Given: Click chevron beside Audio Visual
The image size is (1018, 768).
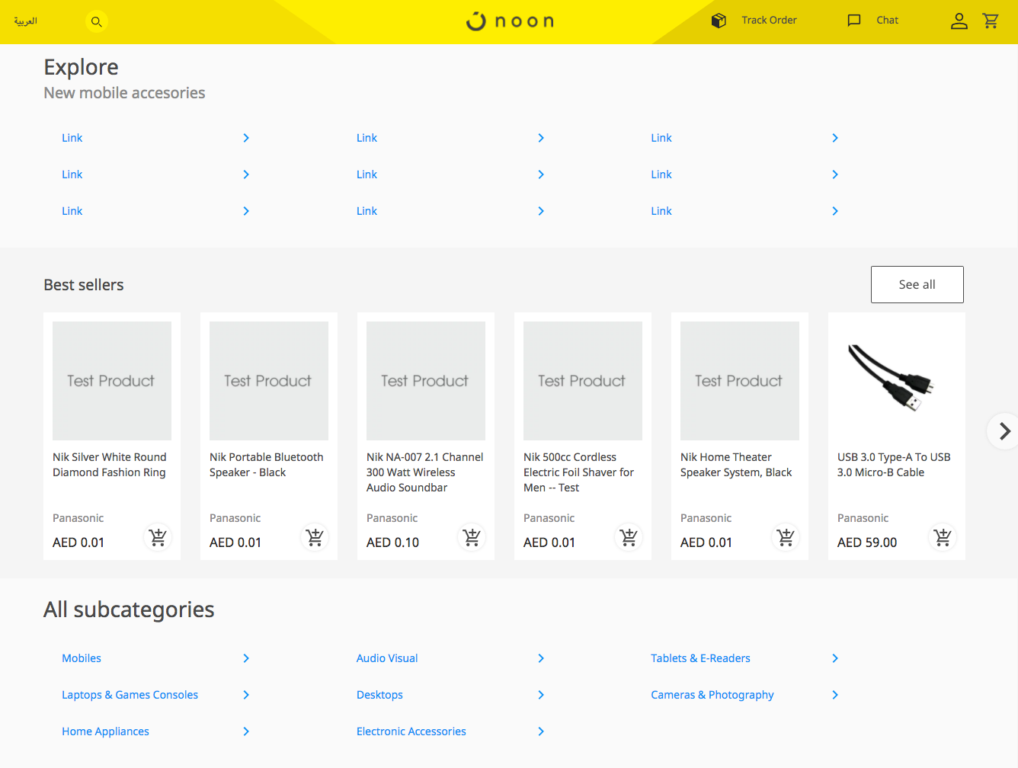Looking at the screenshot, I should 541,658.
